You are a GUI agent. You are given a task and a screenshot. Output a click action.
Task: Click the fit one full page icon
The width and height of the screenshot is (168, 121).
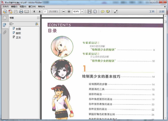[x=95, y=11]
